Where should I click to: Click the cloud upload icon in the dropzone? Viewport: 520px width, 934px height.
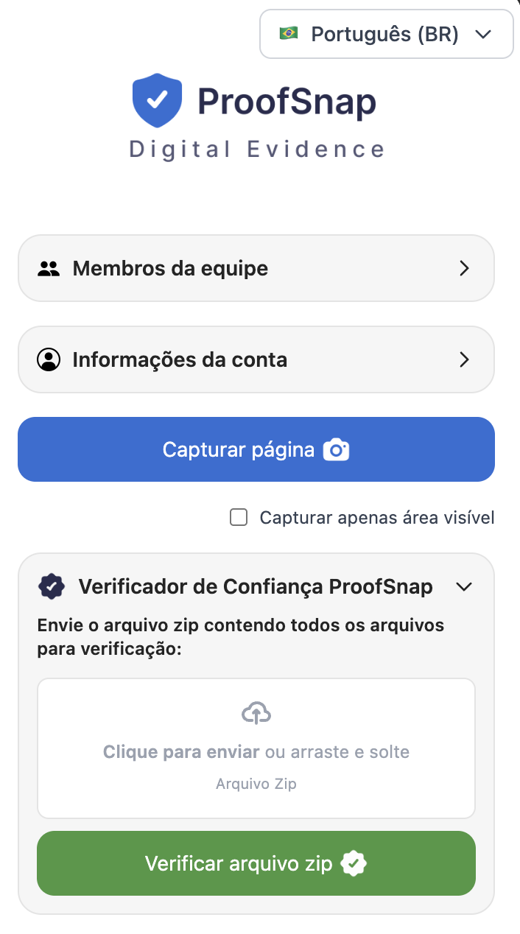[256, 713]
